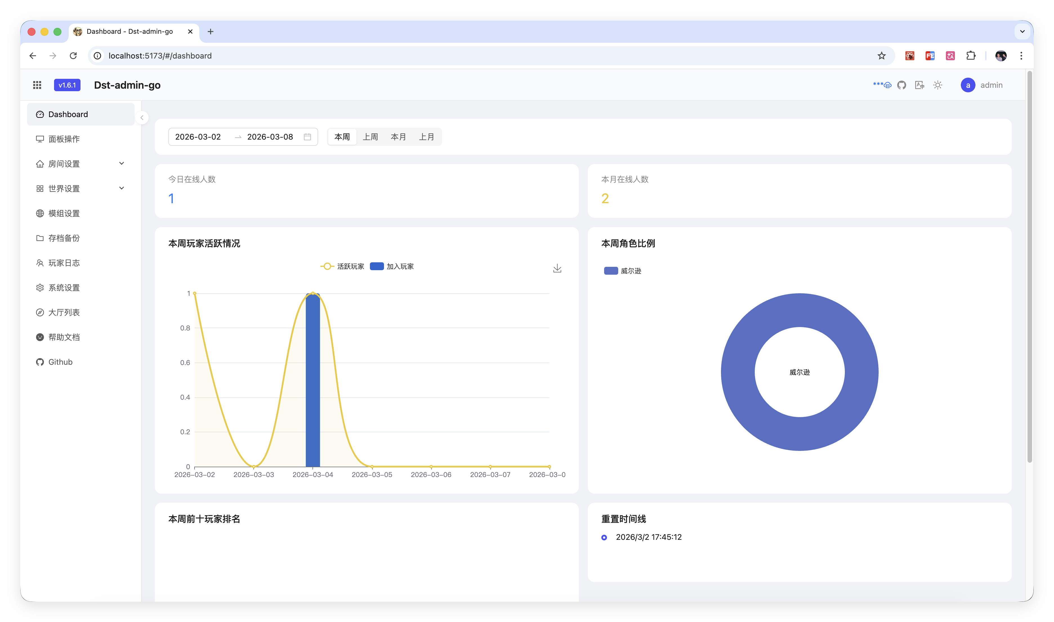1054x622 pixels.
Task: Click the Chrome profile avatar
Action: [1001, 56]
